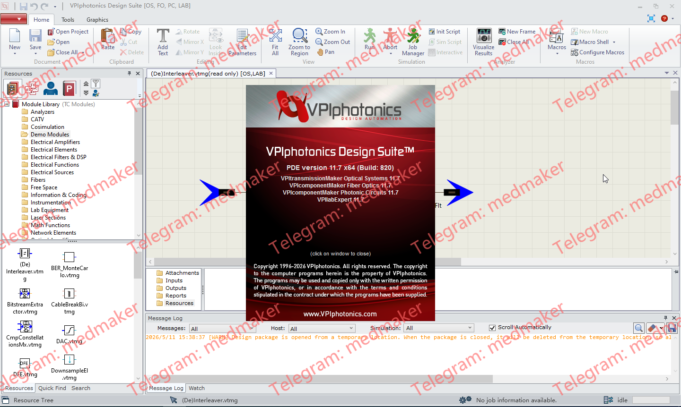Screen dimensions: 681x407
Task: Click the Module Library resources icon
Action: pyautogui.click(x=13, y=88)
